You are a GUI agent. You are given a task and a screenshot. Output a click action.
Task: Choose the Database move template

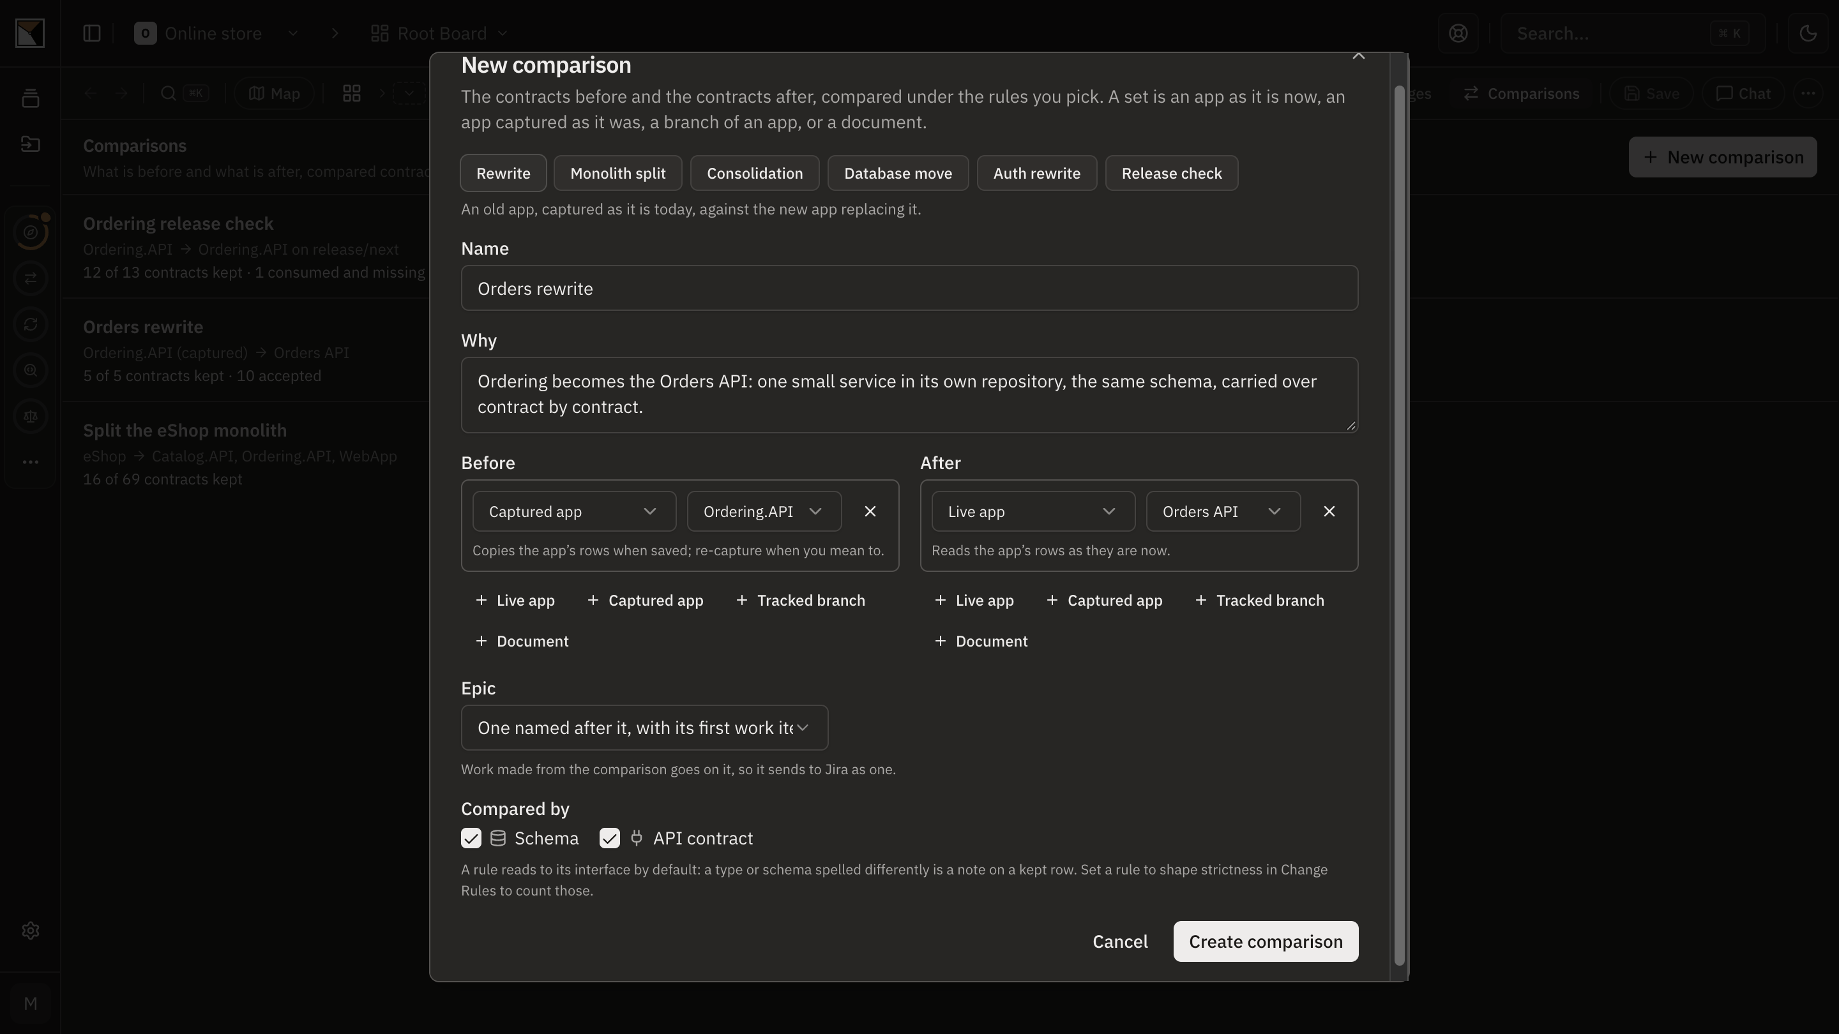(897, 174)
